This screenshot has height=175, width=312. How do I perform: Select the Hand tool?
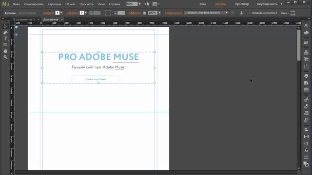(5, 51)
